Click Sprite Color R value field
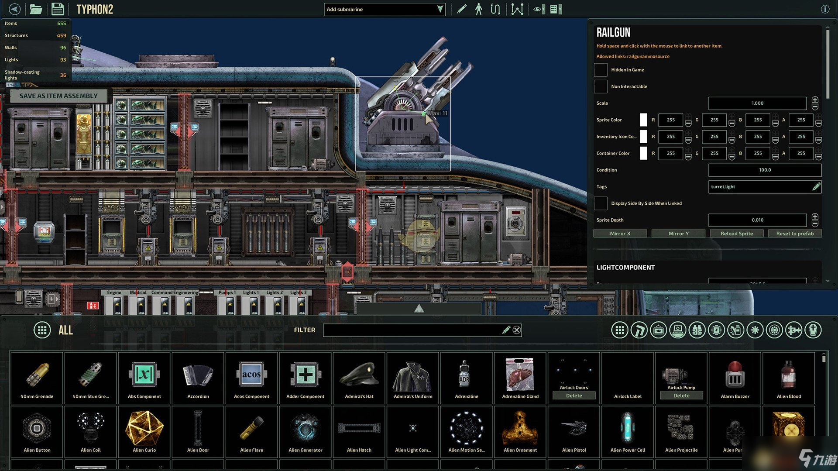 pyautogui.click(x=671, y=120)
